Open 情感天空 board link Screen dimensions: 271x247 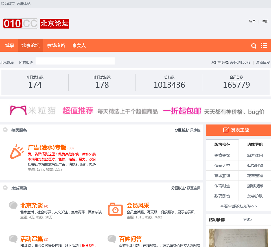222,166
